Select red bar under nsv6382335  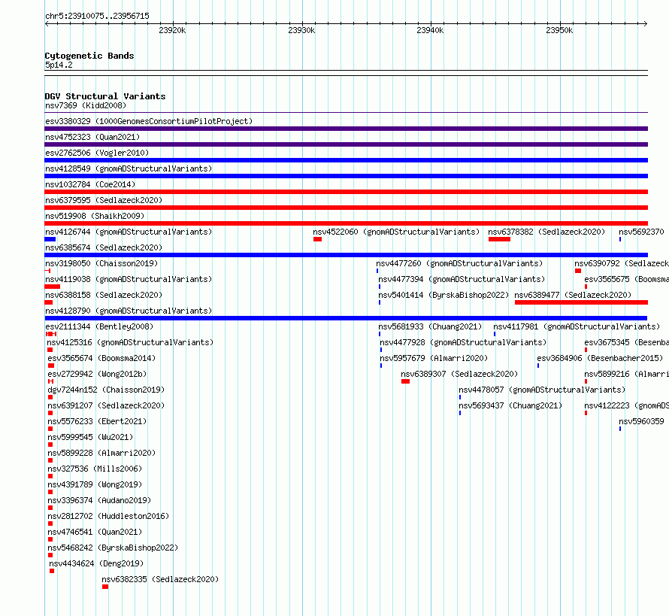click(x=105, y=587)
